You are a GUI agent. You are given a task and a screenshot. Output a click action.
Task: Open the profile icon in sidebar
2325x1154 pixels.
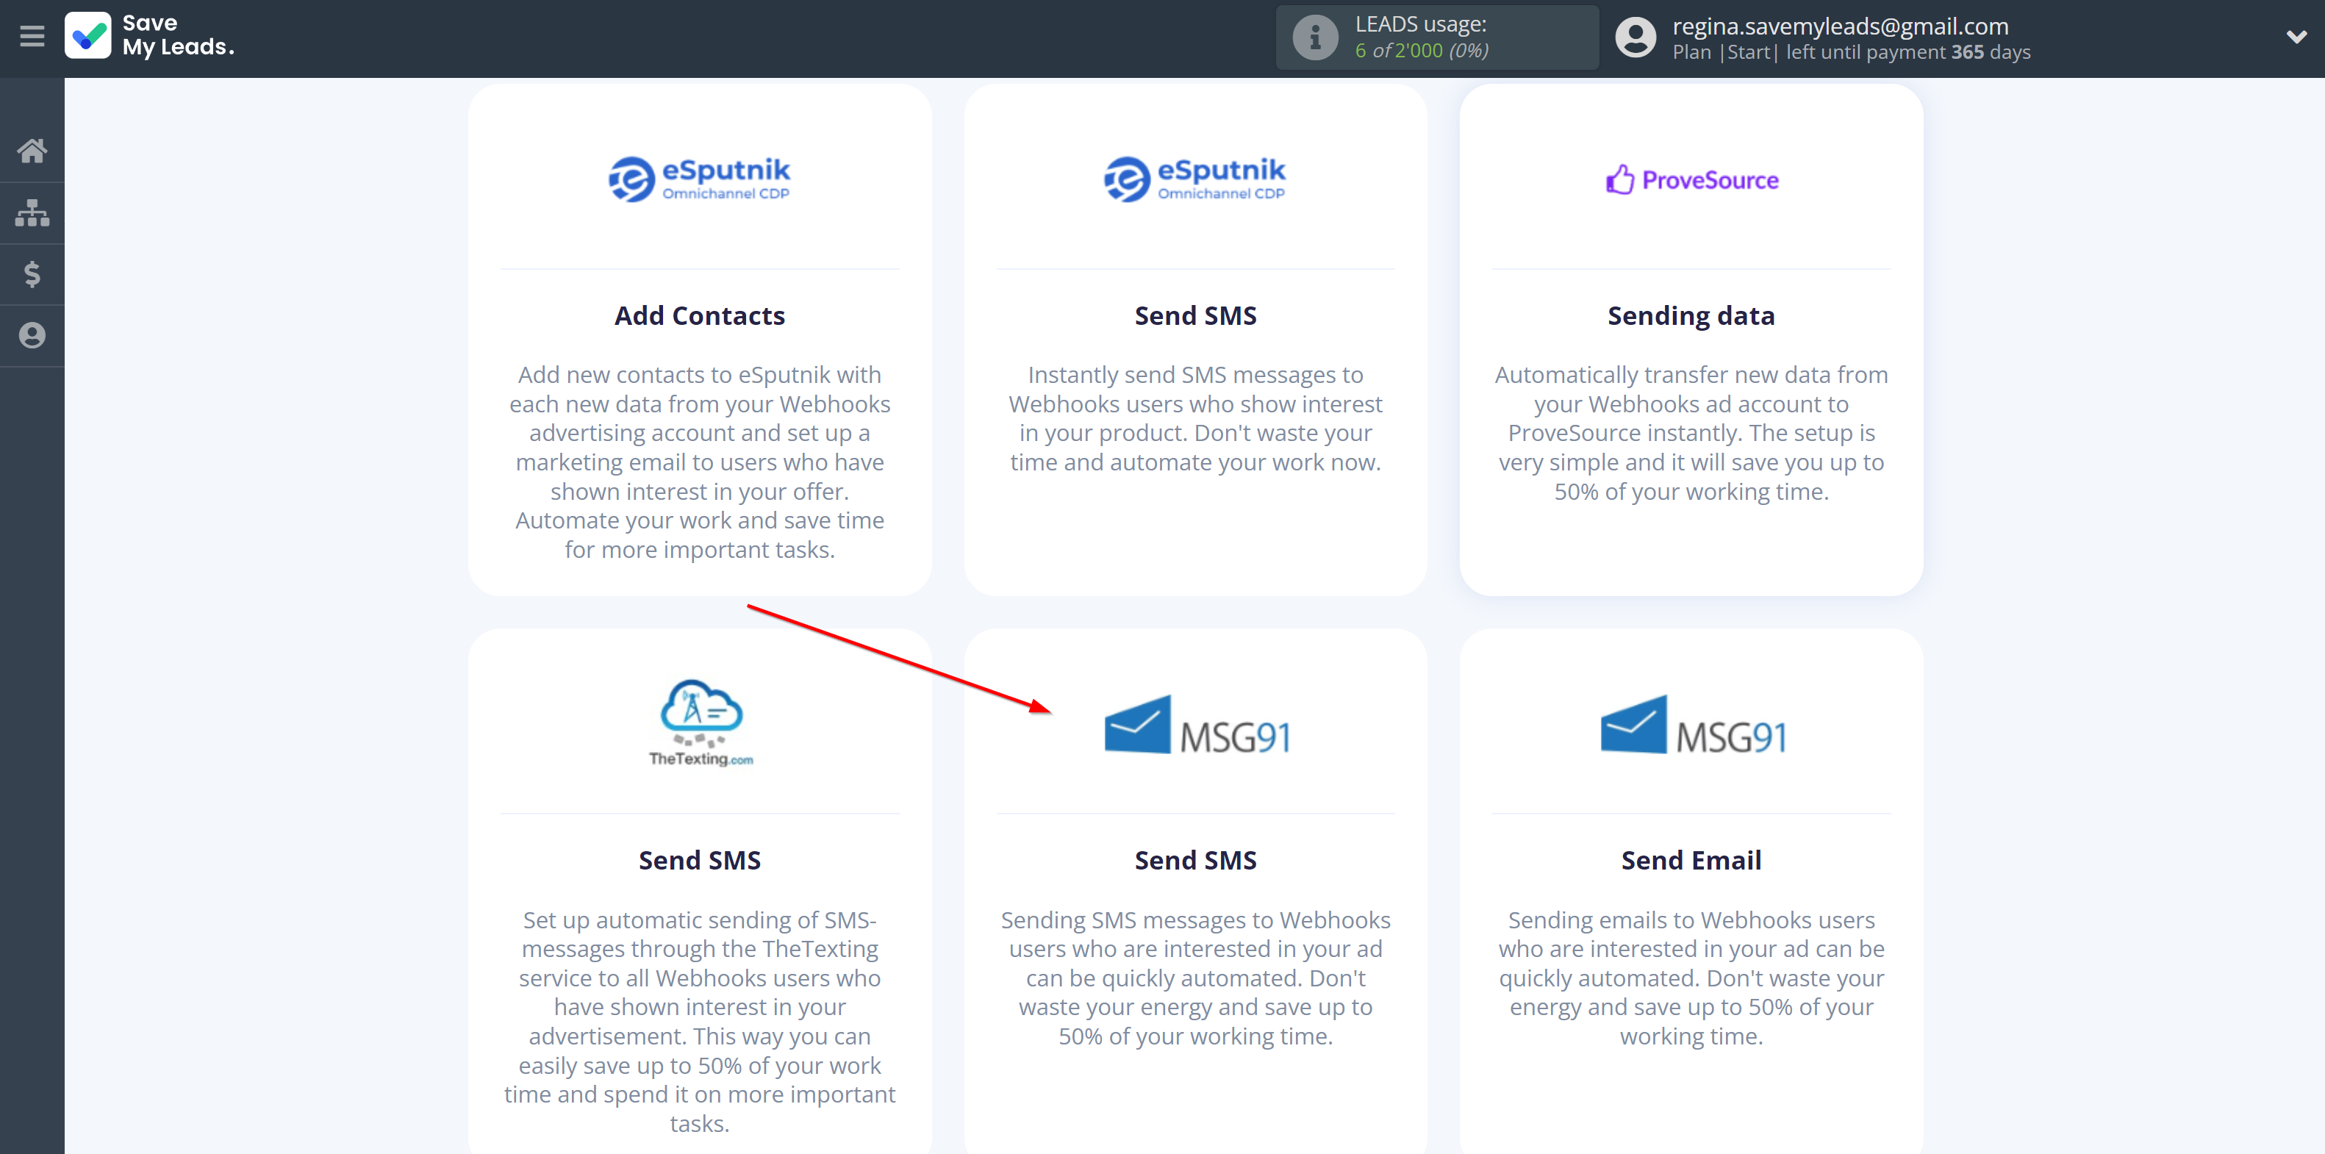(32, 336)
